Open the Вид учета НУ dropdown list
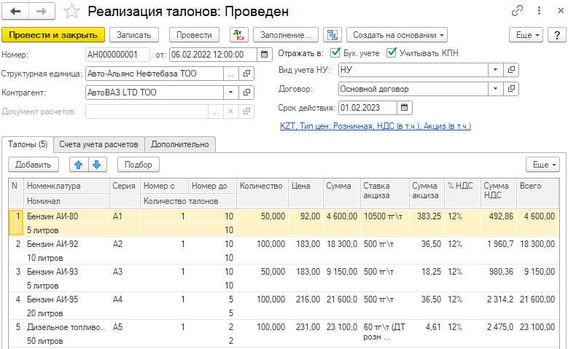 tap(495, 69)
